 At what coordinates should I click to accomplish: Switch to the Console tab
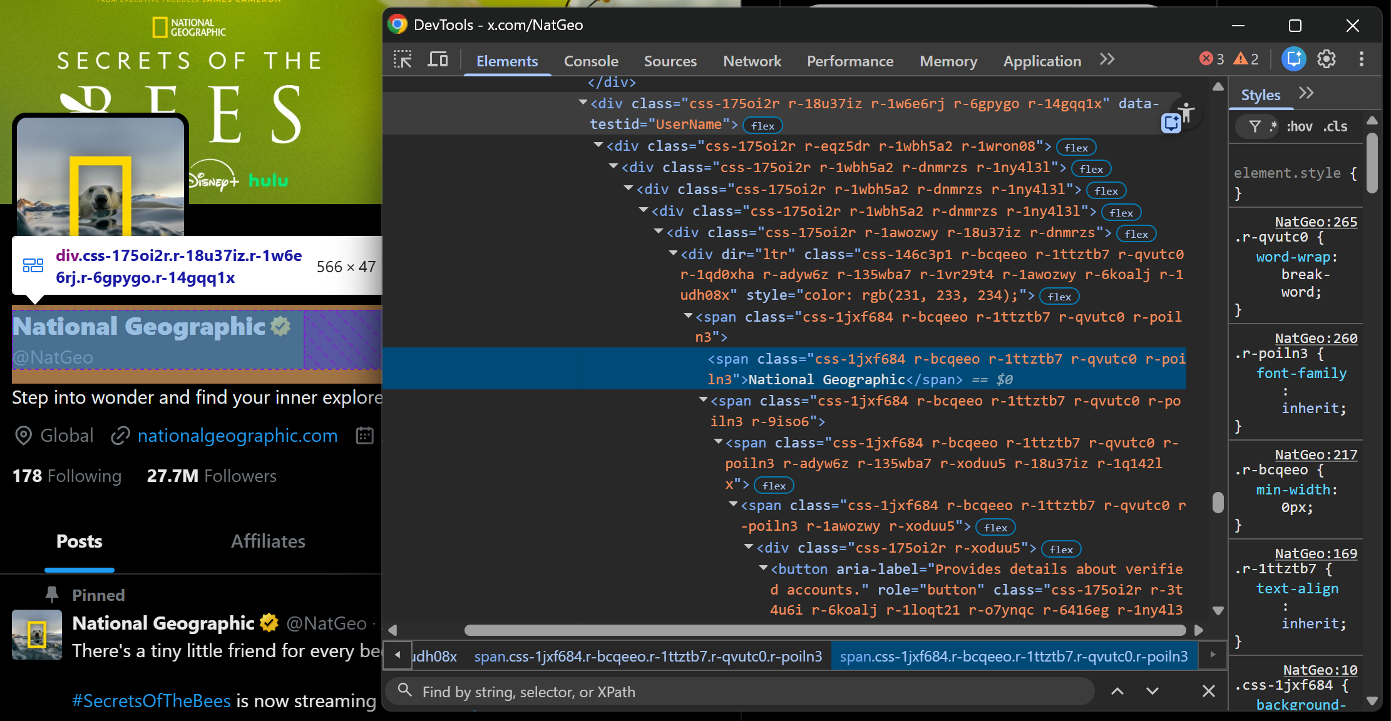591,61
